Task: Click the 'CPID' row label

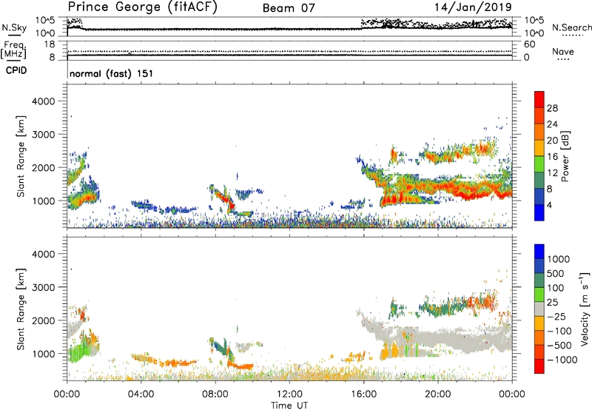Action: pos(16,70)
